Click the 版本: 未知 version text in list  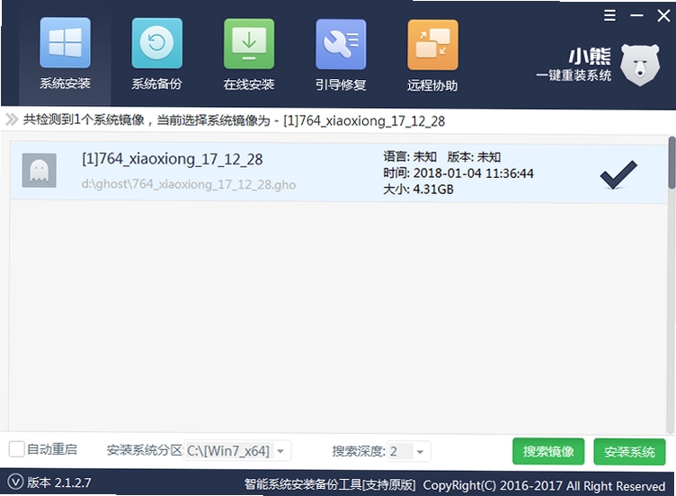(474, 157)
